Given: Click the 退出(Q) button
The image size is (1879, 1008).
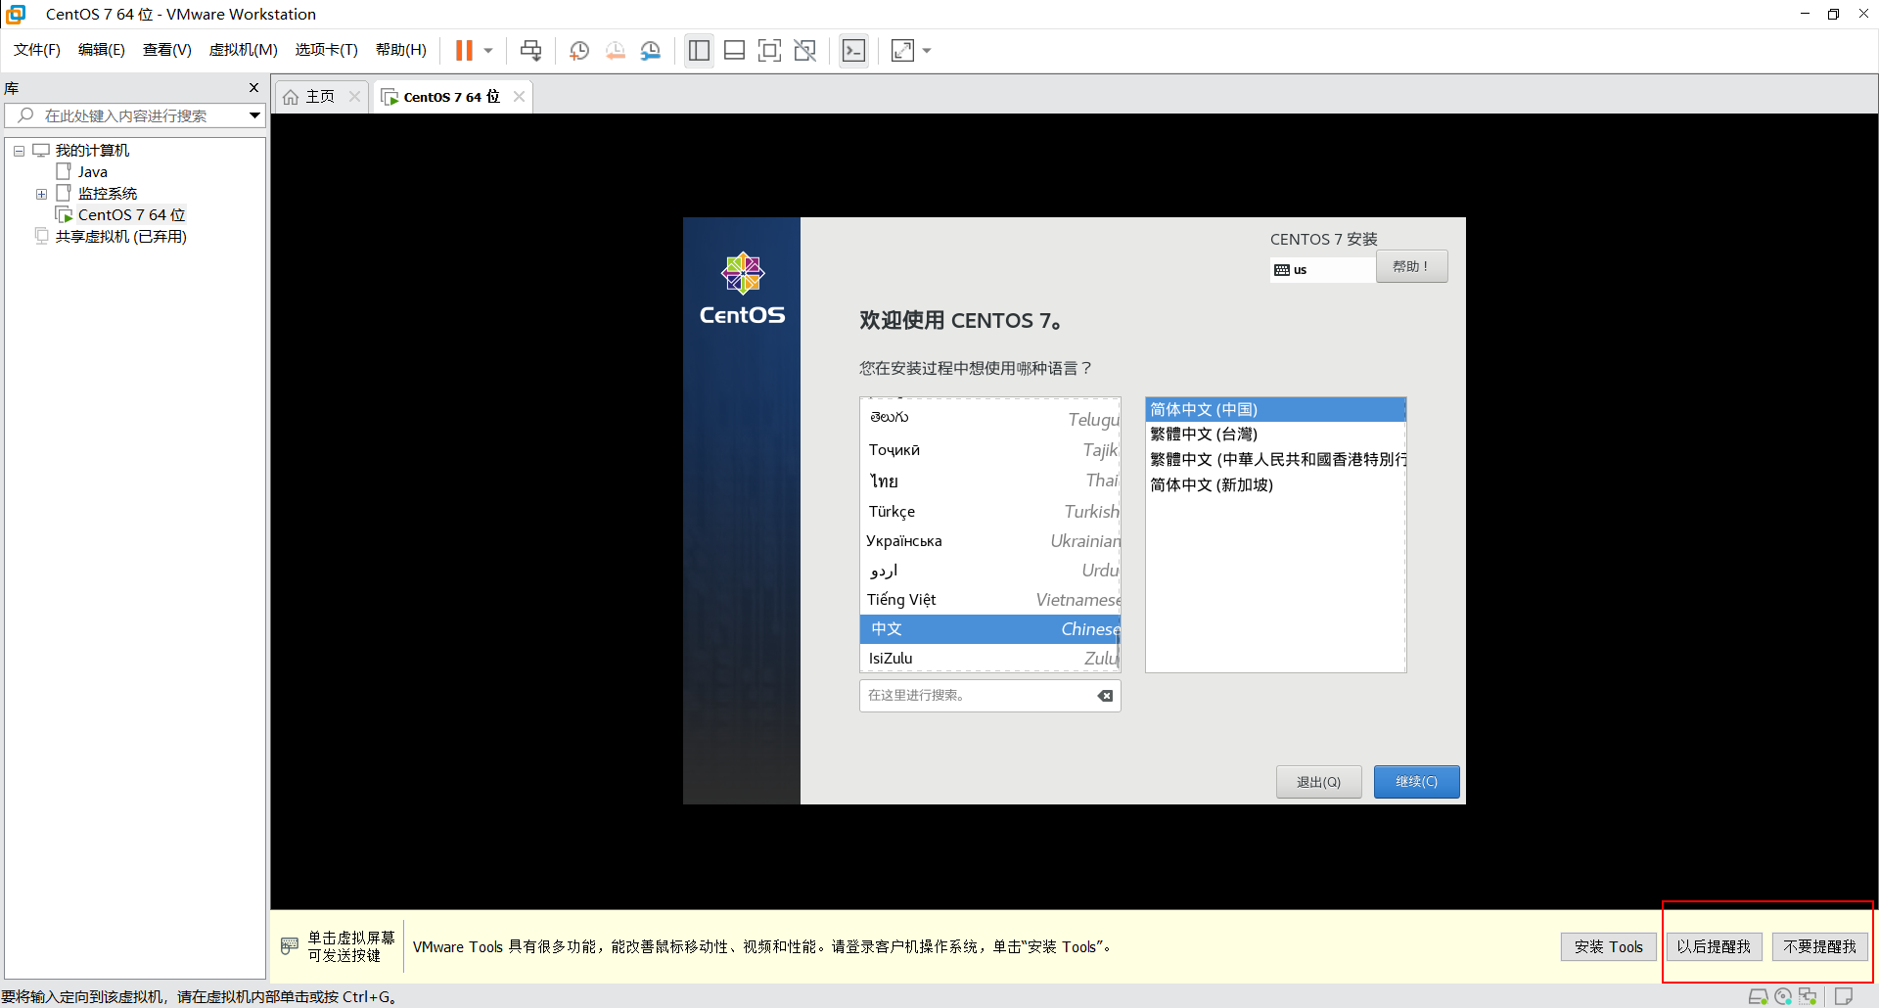Looking at the screenshot, I should pyautogui.click(x=1318, y=782).
